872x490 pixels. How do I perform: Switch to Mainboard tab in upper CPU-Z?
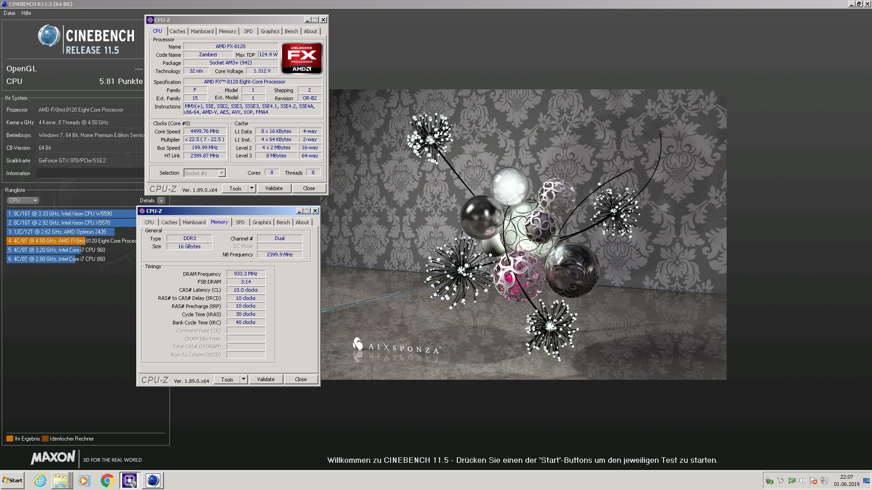pyautogui.click(x=202, y=31)
